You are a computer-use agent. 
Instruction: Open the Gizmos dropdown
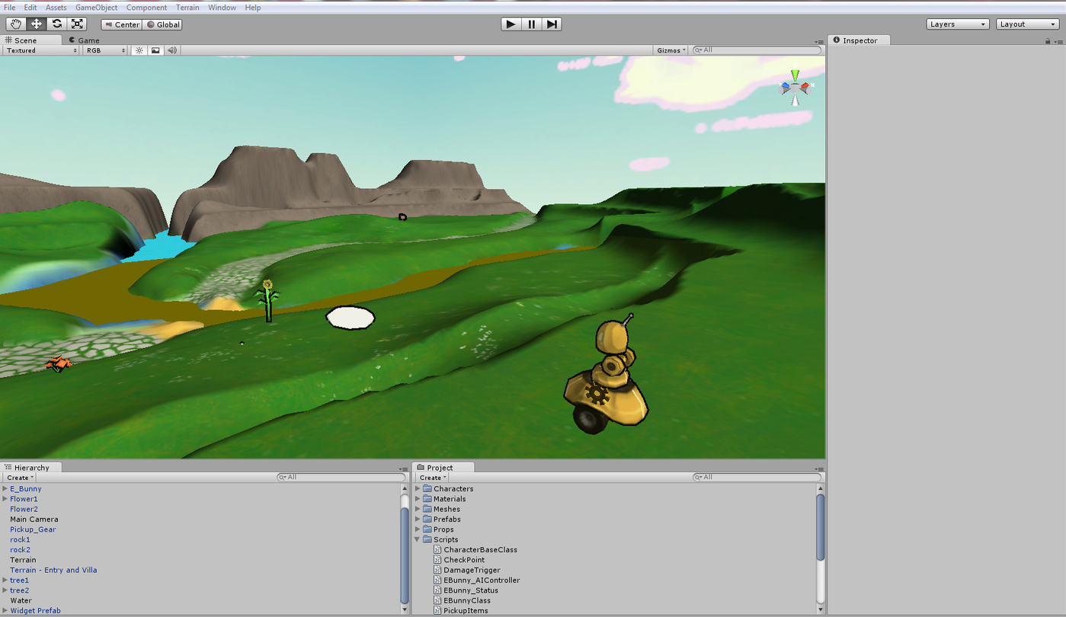point(671,50)
